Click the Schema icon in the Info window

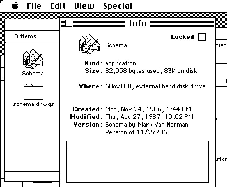pyautogui.click(x=90, y=44)
